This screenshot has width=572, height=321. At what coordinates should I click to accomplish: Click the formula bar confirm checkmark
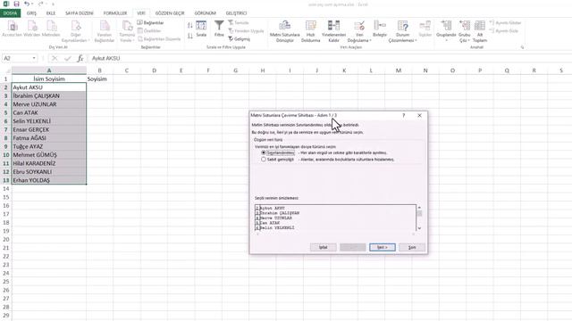coord(68,58)
